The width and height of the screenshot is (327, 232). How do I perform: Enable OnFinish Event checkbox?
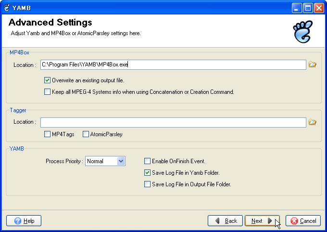tap(147, 161)
